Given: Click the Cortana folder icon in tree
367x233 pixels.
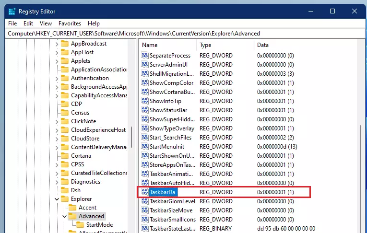Looking at the screenshot, I should click(x=65, y=155).
